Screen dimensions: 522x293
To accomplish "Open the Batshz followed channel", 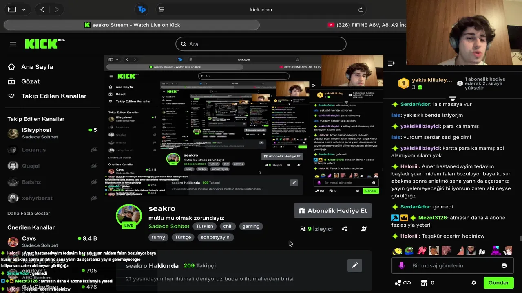I will pyautogui.click(x=52, y=182).
